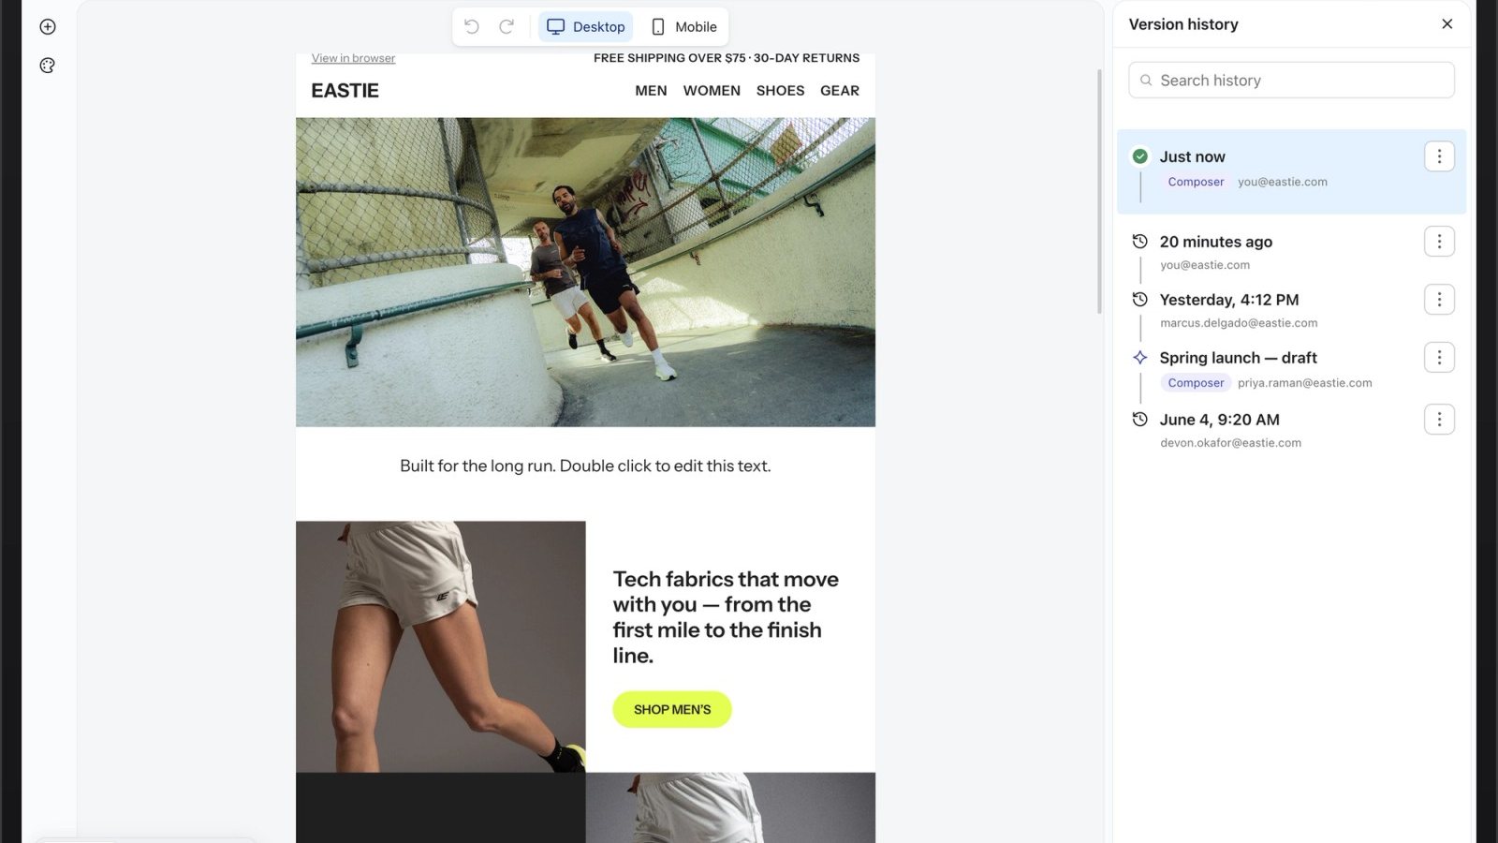This screenshot has height=843, width=1498.
Task: Select the white shorts product image
Action: pyautogui.click(x=441, y=646)
